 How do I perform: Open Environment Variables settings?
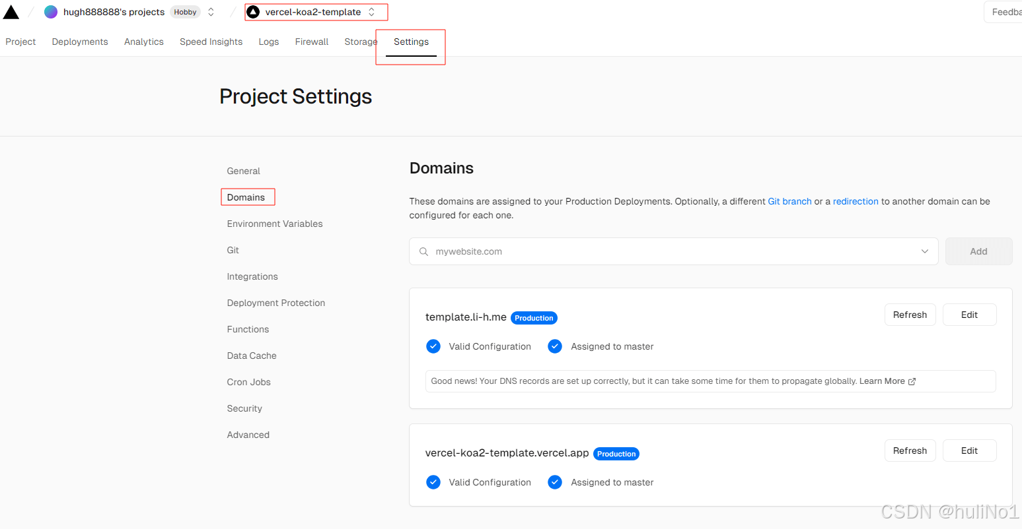[275, 224]
